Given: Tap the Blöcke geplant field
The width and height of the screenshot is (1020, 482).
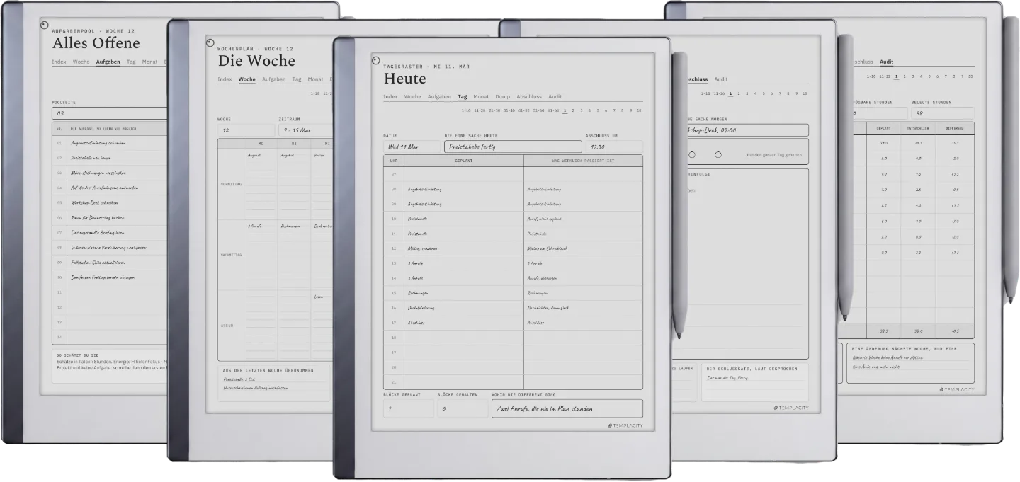Looking at the screenshot, I should point(409,408).
